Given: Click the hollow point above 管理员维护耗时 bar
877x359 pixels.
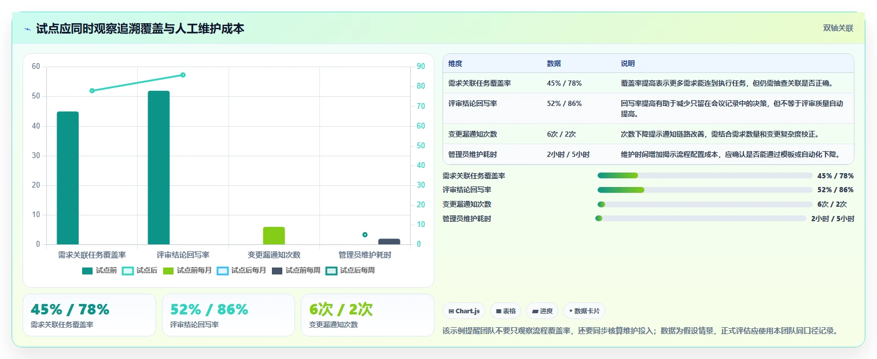Looking at the screenshot, I should click(365, 235).
